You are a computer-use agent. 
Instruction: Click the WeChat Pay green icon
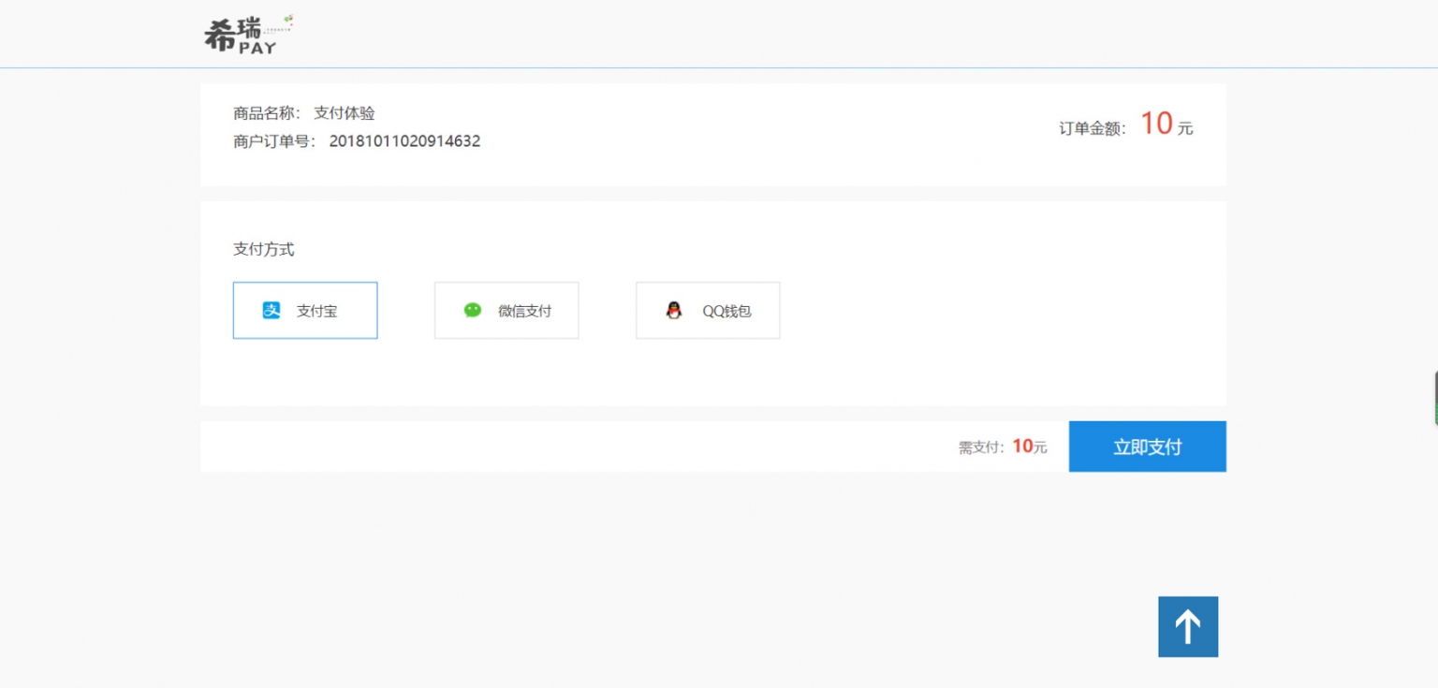(473, 311)
